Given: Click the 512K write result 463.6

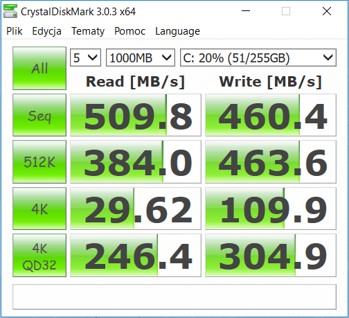Looking at the screenshot, I should click(271, 161).
